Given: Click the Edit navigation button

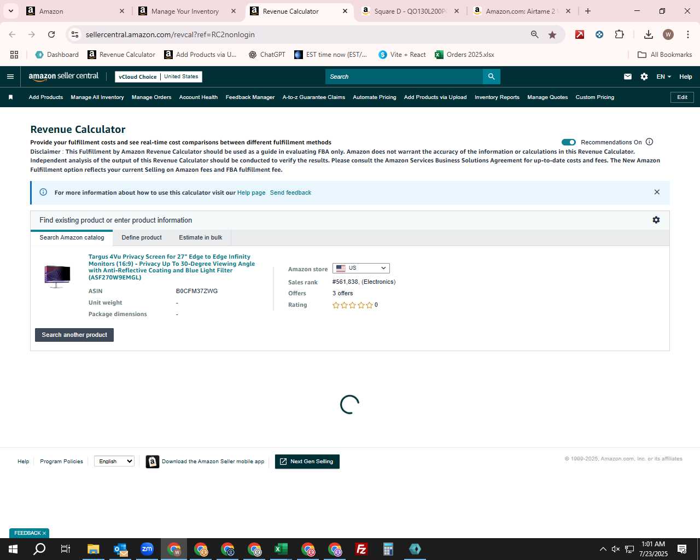Looking at the screenshot, I should [x=682, y=97].
